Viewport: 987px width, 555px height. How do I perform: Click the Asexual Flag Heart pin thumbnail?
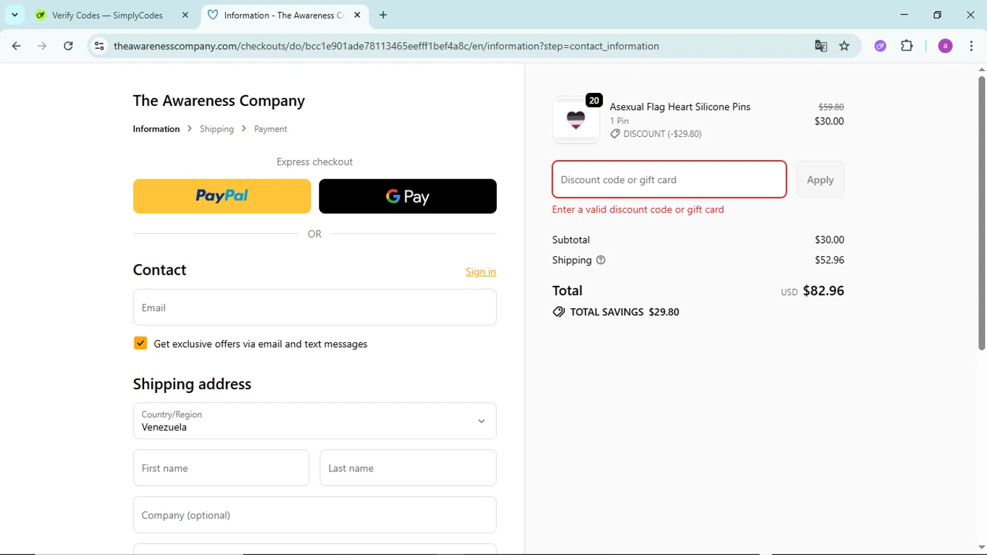click(576, 119)
